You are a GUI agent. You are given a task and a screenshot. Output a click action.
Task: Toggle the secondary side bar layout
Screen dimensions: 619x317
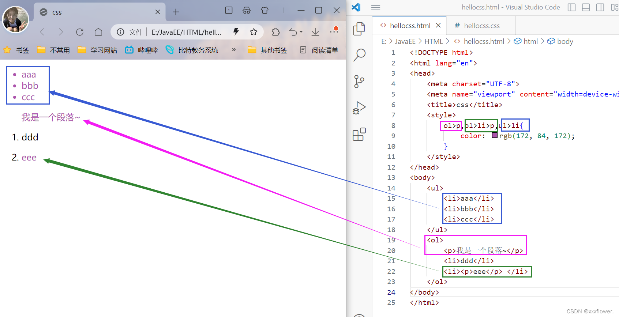(600, 7)
